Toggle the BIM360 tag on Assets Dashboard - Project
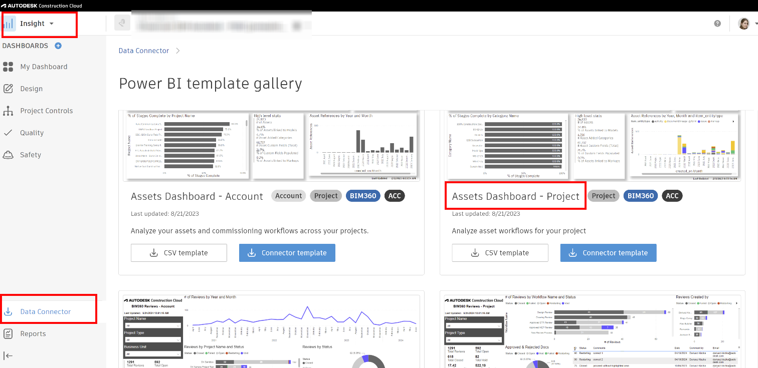This screenshot has height=368, width=758. (x=640, y=195)
